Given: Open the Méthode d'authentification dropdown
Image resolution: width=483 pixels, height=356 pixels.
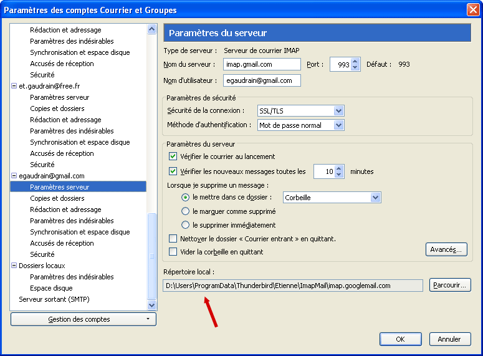Looking at the screenshot, I should tap(338, 125).
